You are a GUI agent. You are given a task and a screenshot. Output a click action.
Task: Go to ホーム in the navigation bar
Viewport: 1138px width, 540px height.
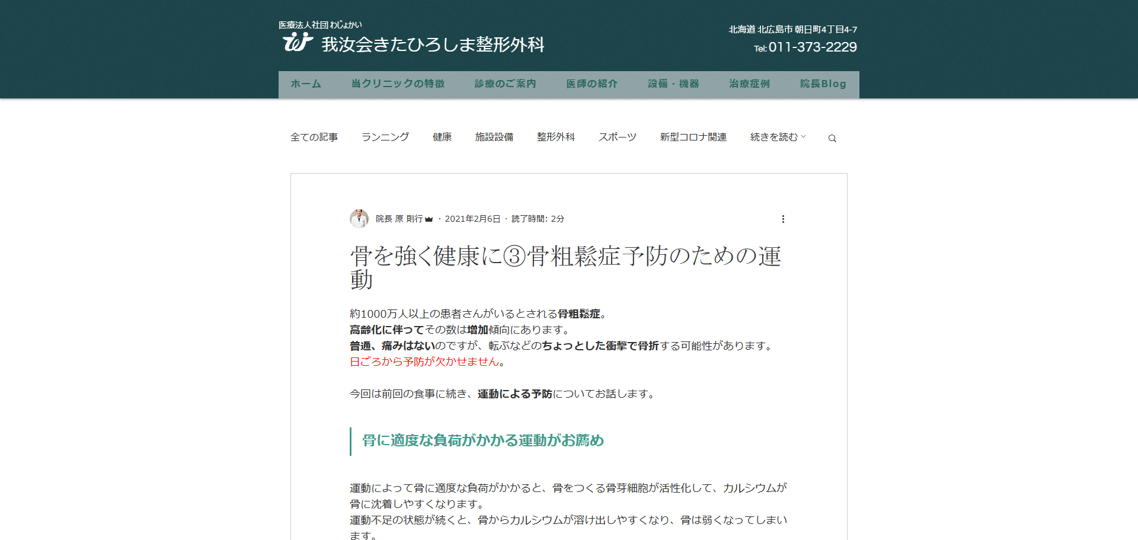(x=306, y=84)
